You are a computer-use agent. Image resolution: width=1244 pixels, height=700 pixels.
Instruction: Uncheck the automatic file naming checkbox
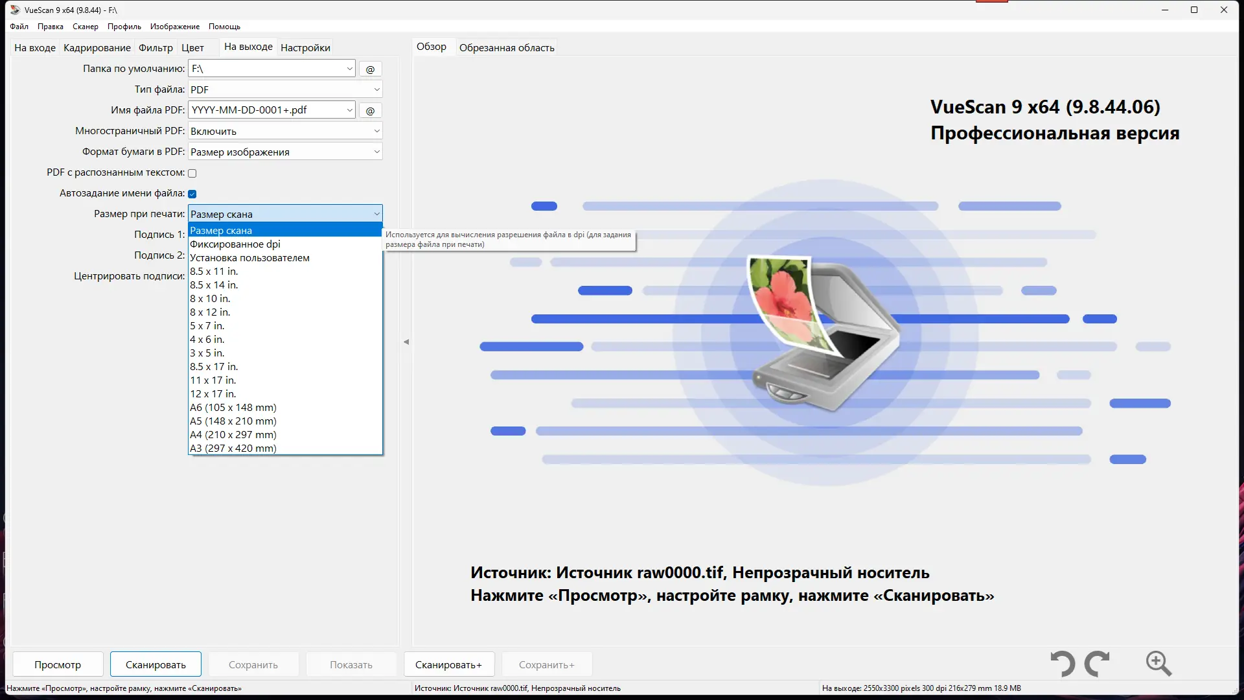(192, 194)
